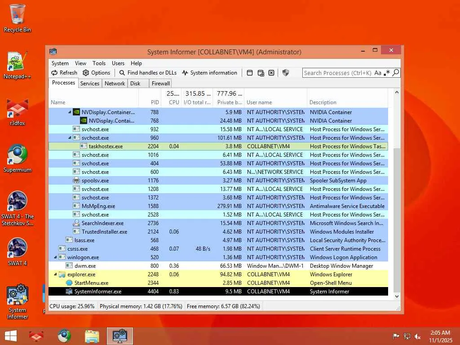
Task: Click the find window and thread icon
Action: click(261, 73)
